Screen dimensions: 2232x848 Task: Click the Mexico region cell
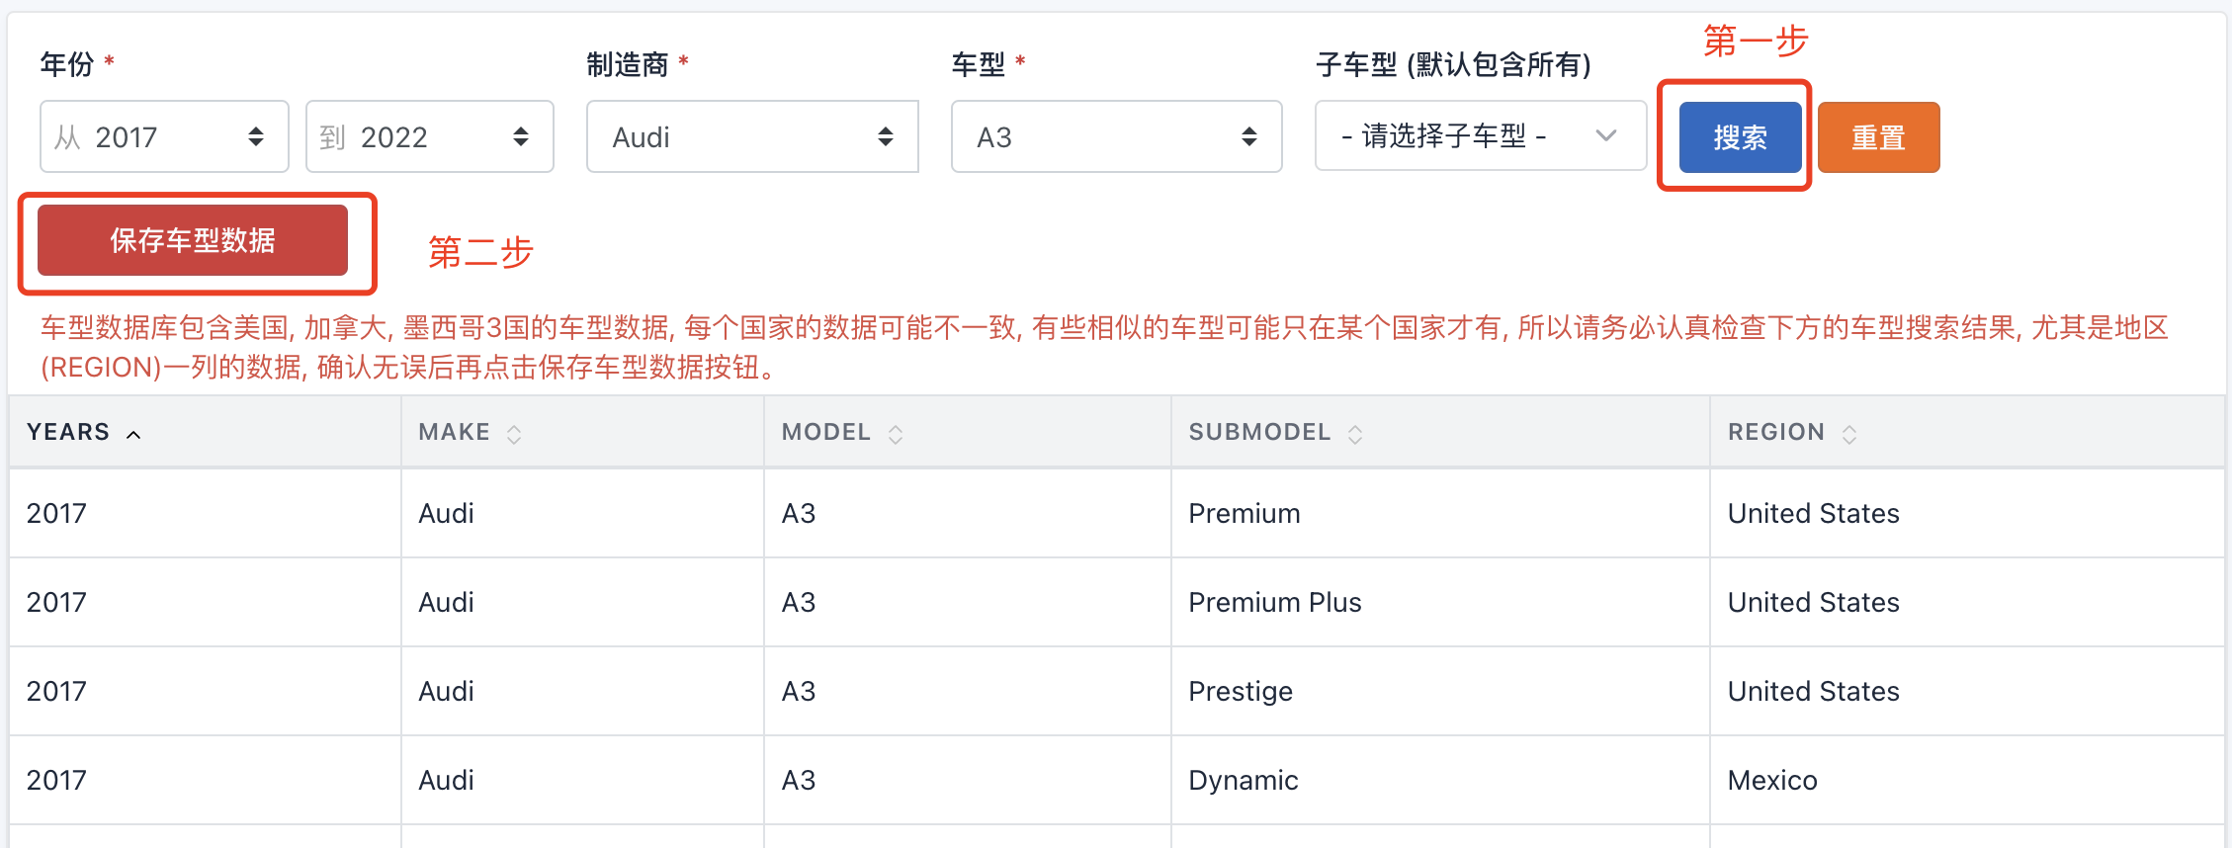1771,780
